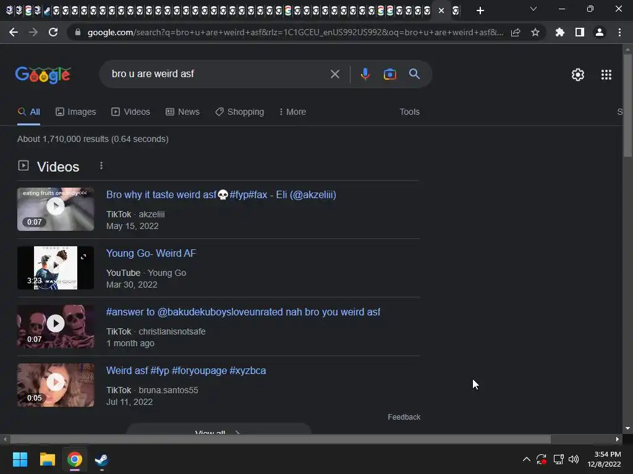The width and height of the screenshot is (633, 474).
Task: Show hidden system tray icons
Action: tap(527, 459)
